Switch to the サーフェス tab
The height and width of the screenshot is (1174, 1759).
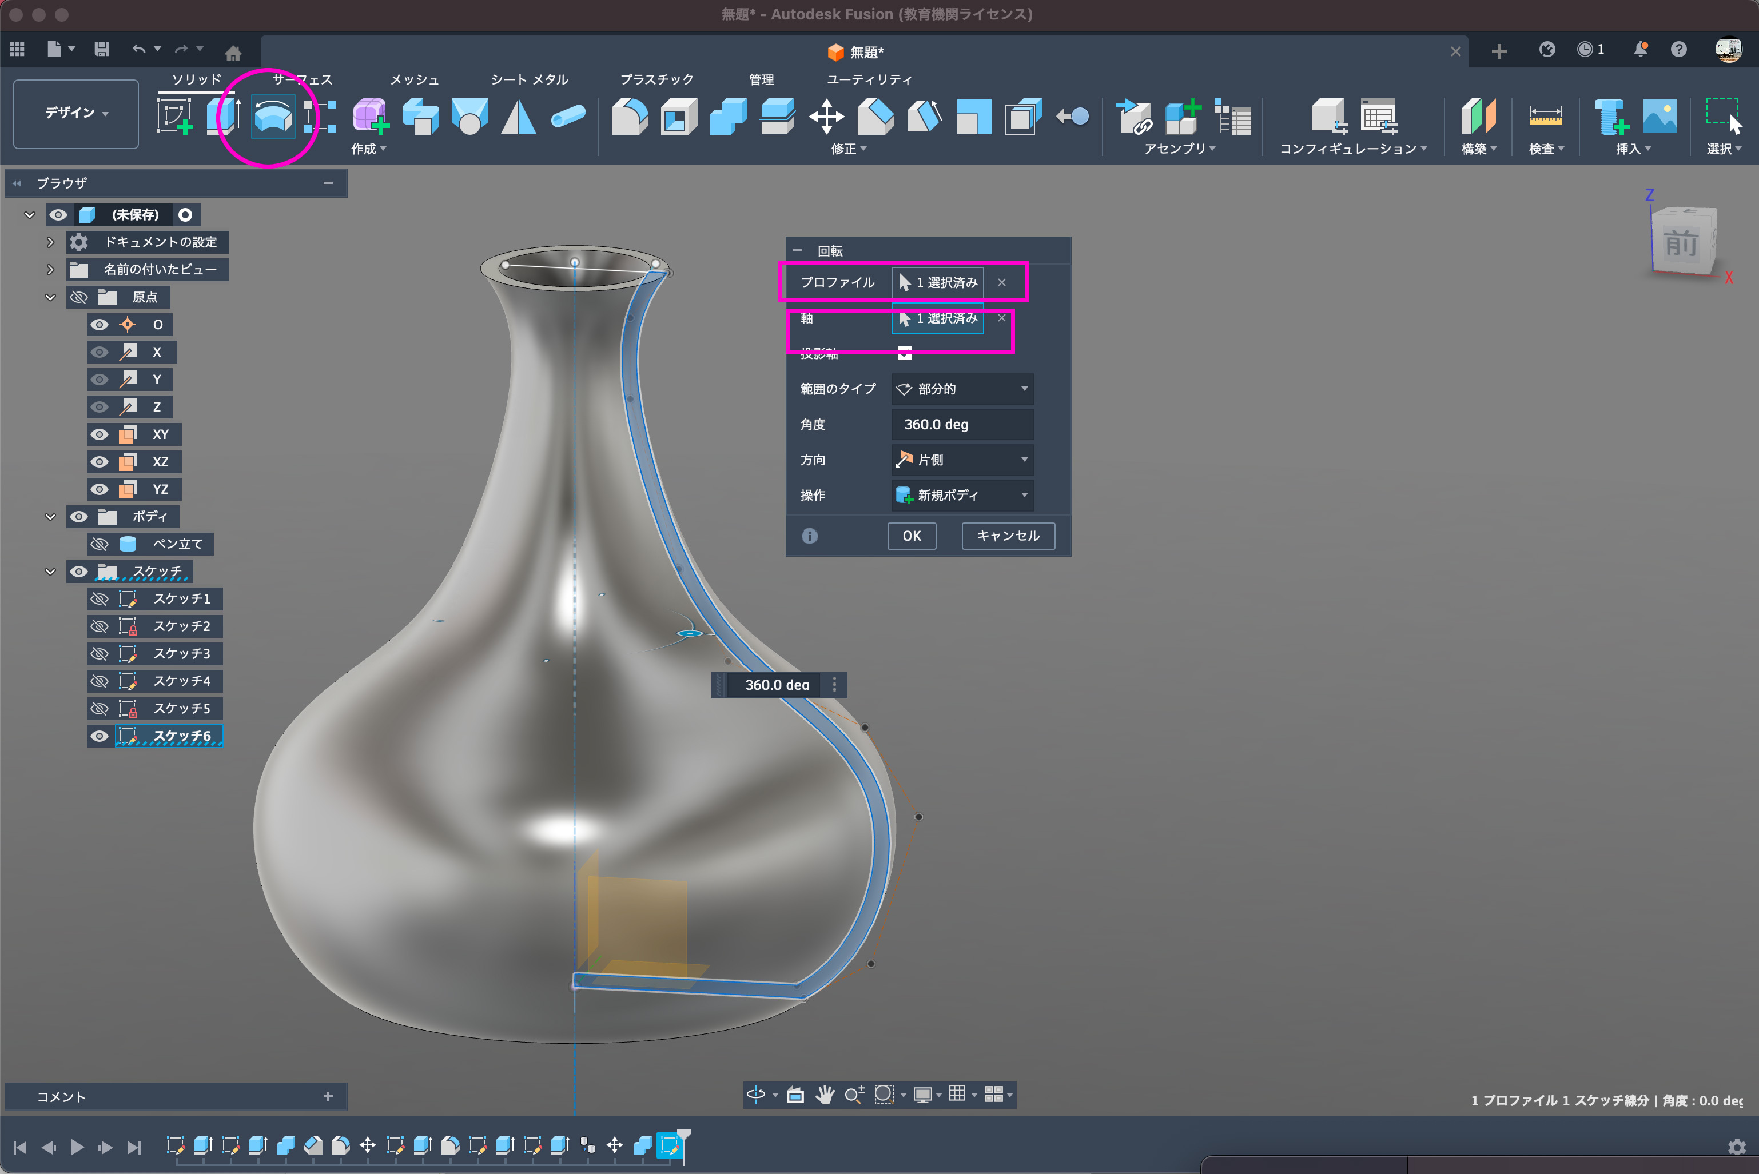(302, 79)
